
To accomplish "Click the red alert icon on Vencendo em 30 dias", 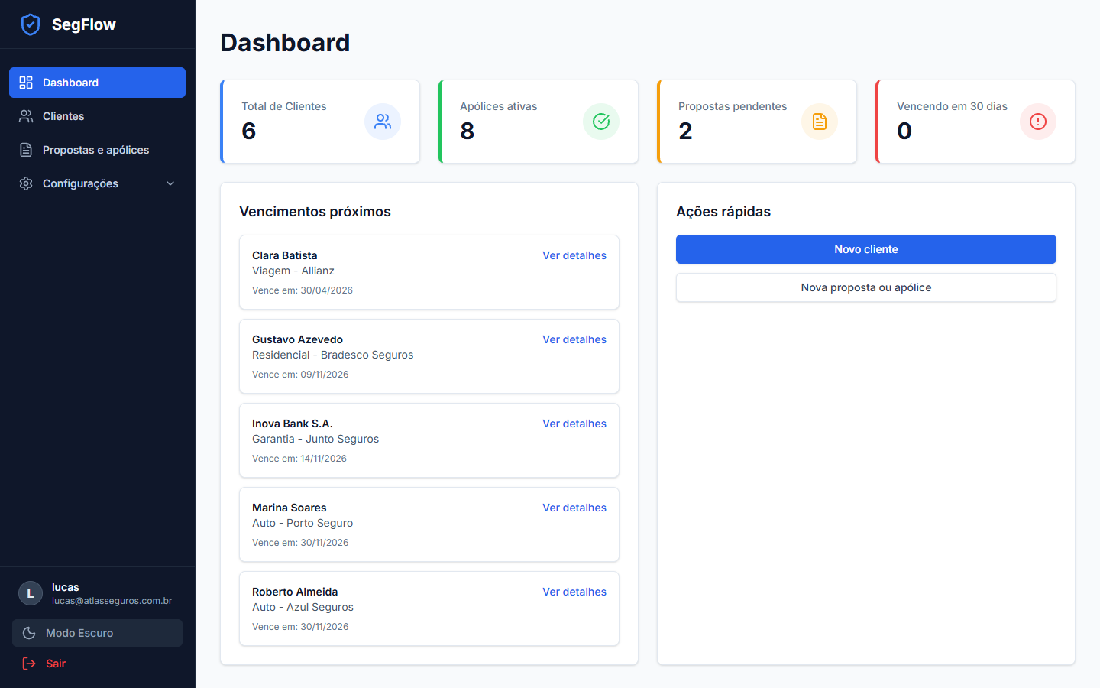I will (1038, 122).
